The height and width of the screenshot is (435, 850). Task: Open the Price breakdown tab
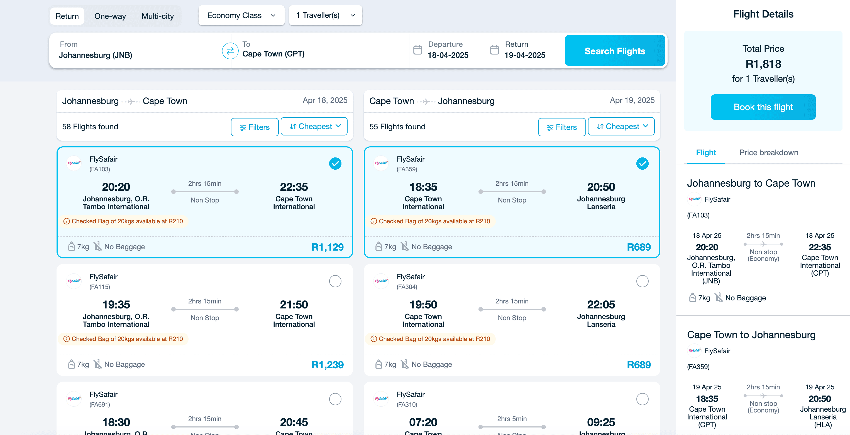coord(768,153)
